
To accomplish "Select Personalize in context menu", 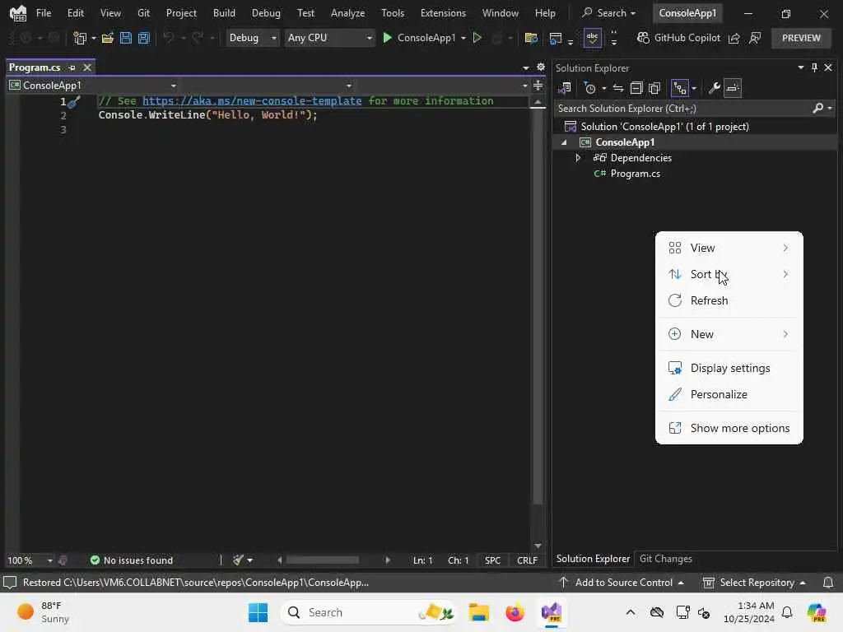I will pos(729,394).
